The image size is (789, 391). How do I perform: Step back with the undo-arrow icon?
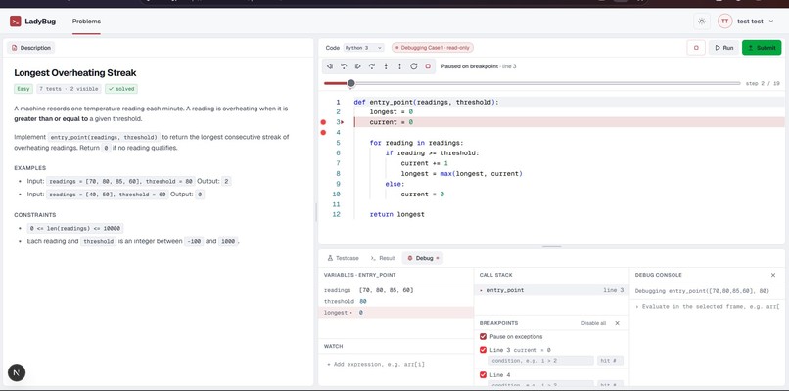point(344,66)
